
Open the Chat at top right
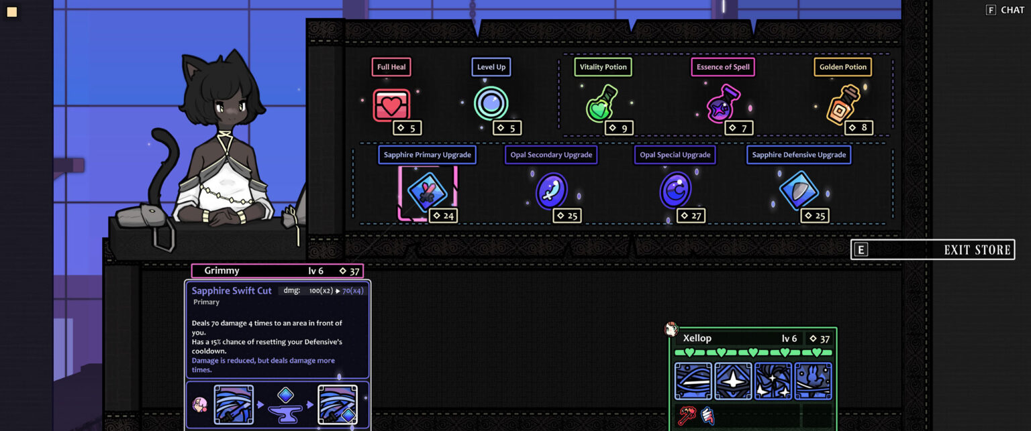[x=1005, y=10]
